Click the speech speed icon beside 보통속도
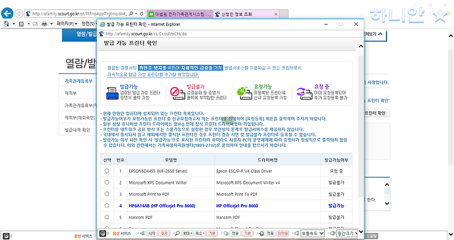This screenshot has height=240, width=454. (297, 233)
